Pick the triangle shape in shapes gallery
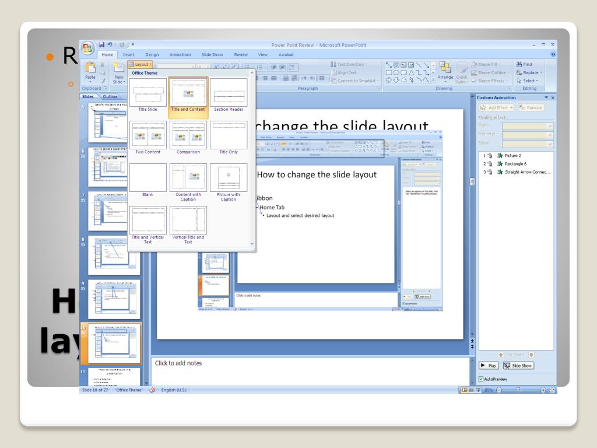 click(x=411, y=72)
